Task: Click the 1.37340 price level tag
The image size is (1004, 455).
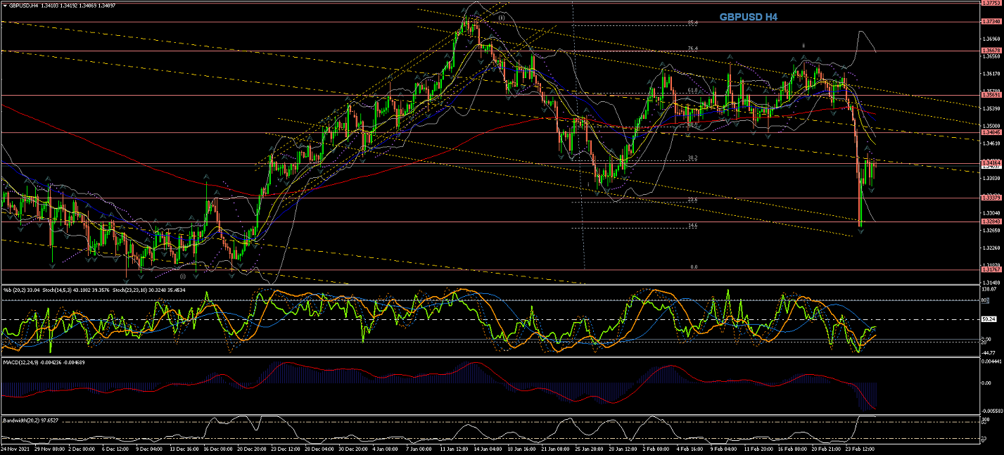Action: click(991, 21)
